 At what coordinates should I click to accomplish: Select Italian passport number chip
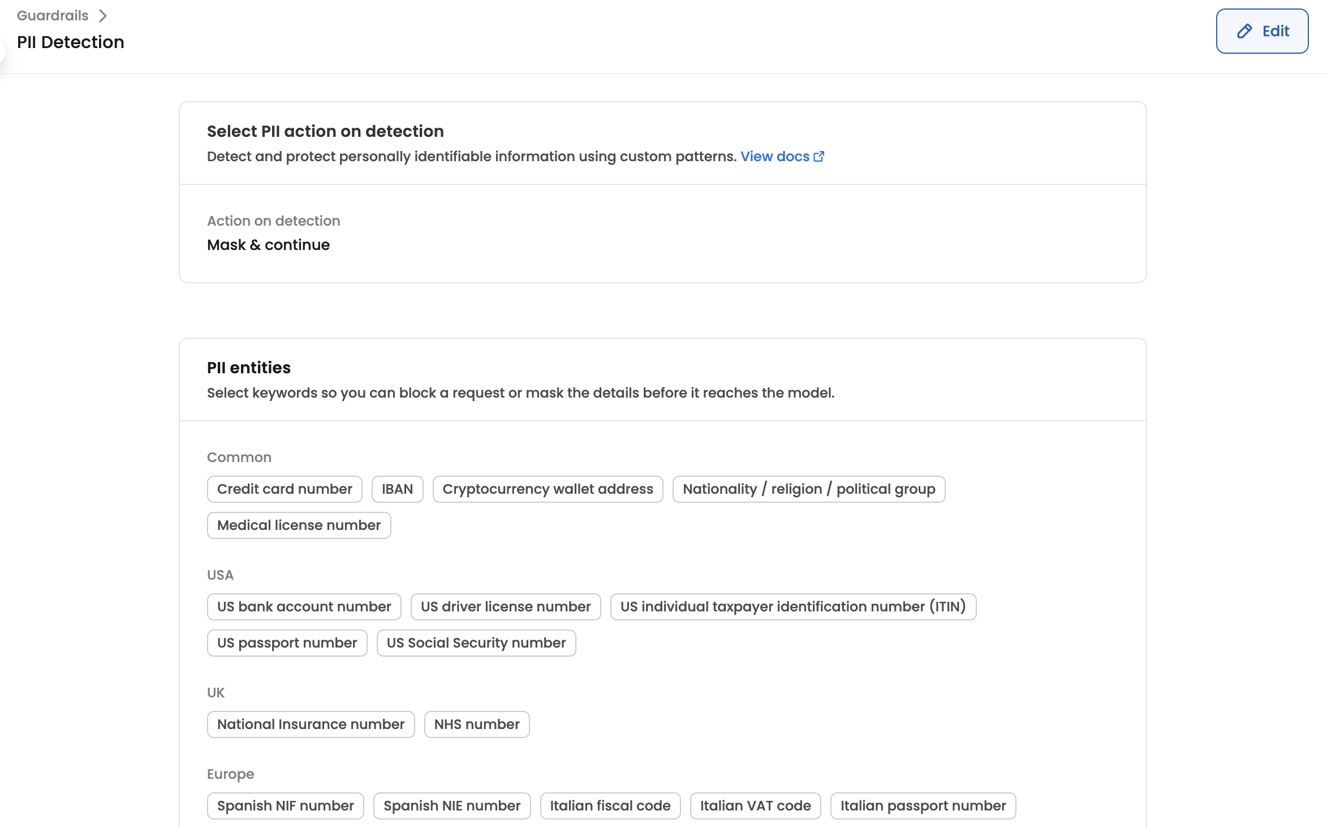[923, 806]
